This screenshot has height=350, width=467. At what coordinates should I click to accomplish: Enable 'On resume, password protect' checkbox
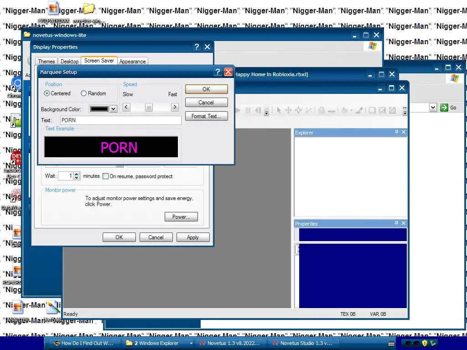[x=105, y=176]
